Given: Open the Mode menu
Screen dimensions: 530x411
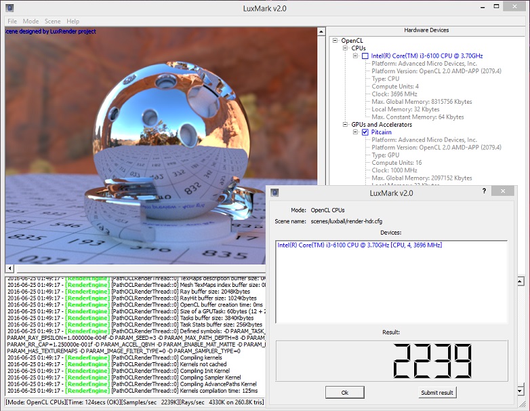Looking at the screenshot, I should tap(30, 21).
